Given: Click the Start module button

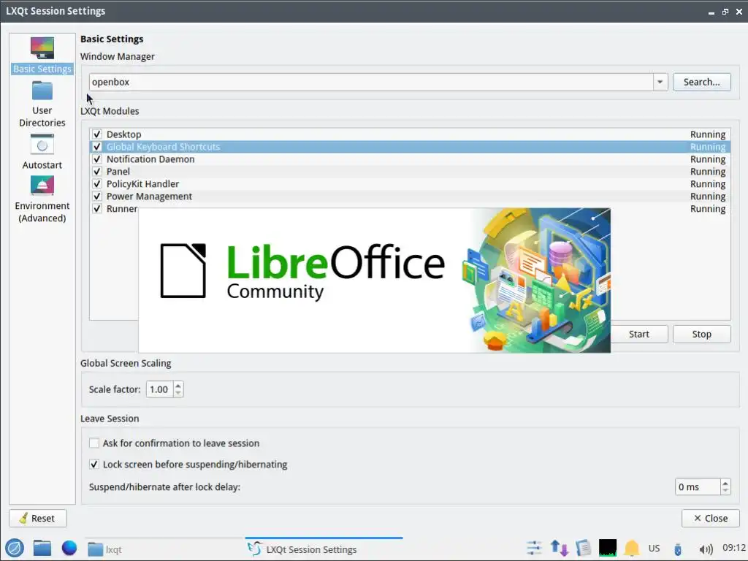Looking at the screenshot, I should 638,334.
